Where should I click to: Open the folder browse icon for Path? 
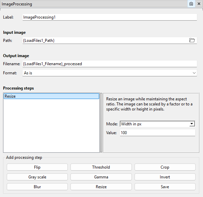coord(192,40)
